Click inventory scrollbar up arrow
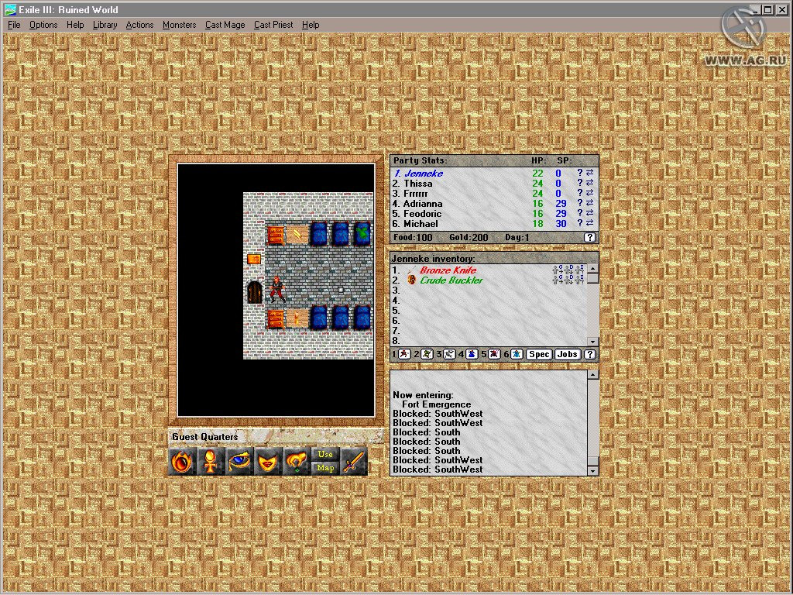The image size is (793, 595). 593,269
